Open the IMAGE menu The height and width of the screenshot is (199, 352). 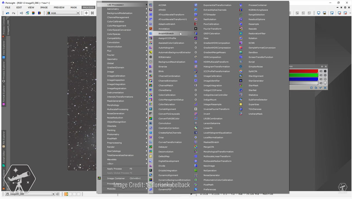coord(44,7)
